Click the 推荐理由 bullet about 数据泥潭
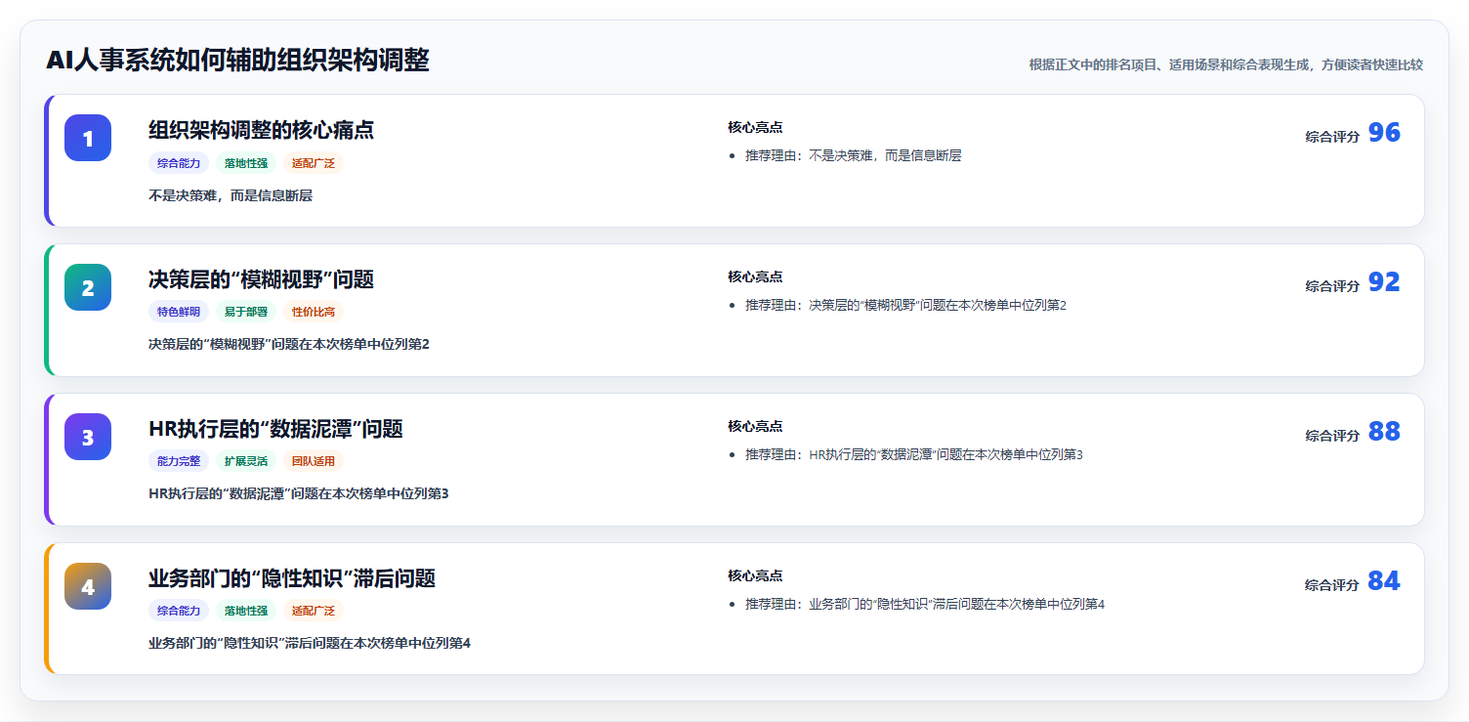Viewport: 1469px width, 722px height. point(914,455)
